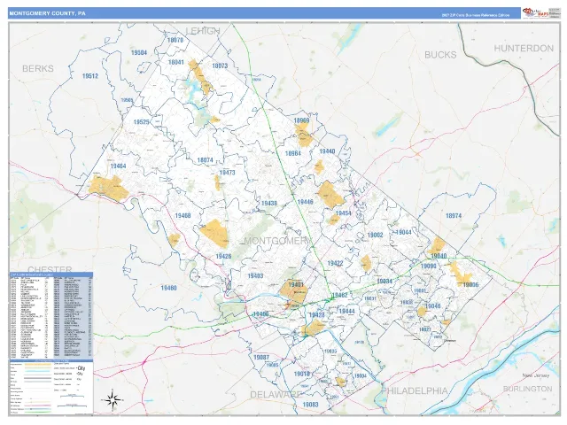This screenshot has height=425, width=567.
Task: Select the PHILADELPHIA county label
Action: click(x=415, y=390)
